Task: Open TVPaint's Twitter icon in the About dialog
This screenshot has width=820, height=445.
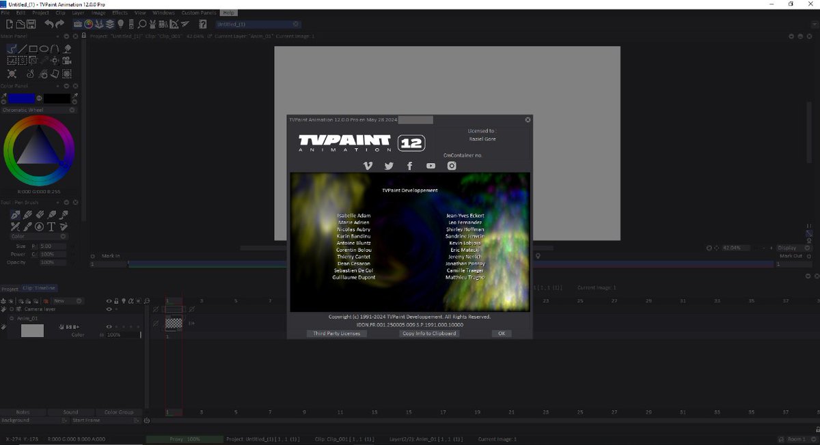Action: point(389,166)
